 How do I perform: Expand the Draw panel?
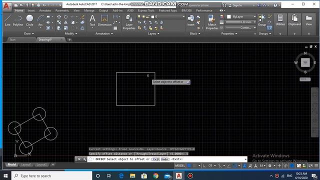pos(29,33)
